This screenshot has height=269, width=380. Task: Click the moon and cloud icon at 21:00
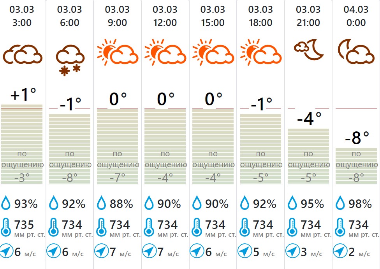point(308,51)
